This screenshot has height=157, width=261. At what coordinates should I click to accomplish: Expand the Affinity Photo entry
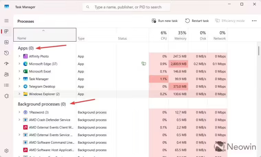point(19,56)
